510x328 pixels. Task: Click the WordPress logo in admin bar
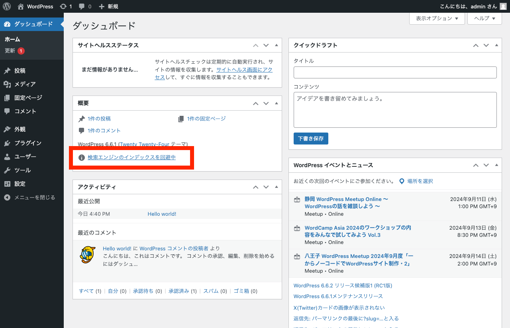click(7, 6)
